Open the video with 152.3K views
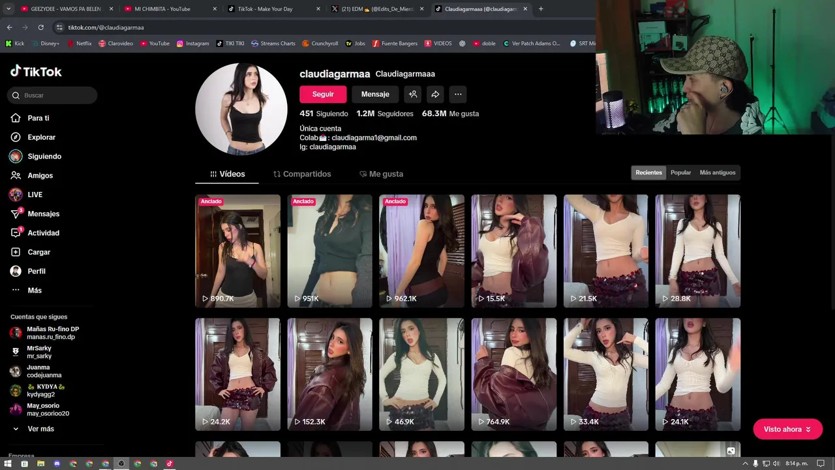 point(329,374)
